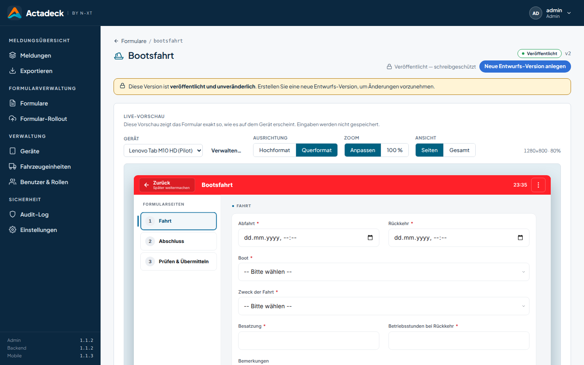Open the calendar picker in Rückkehr field
Image resolution: width=584 pixels, height=365 pixels.
click(520, 238)
